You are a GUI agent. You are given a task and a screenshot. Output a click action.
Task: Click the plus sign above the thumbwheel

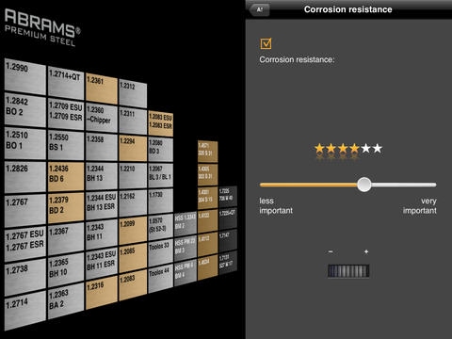coord(366,251)
